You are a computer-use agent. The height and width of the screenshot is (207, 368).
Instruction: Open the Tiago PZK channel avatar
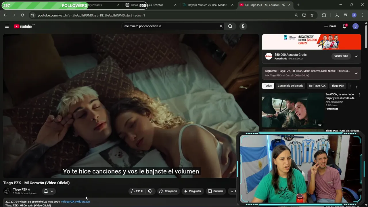point(7,191)
